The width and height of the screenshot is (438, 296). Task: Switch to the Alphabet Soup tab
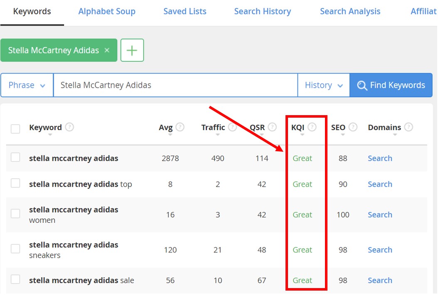107,12
